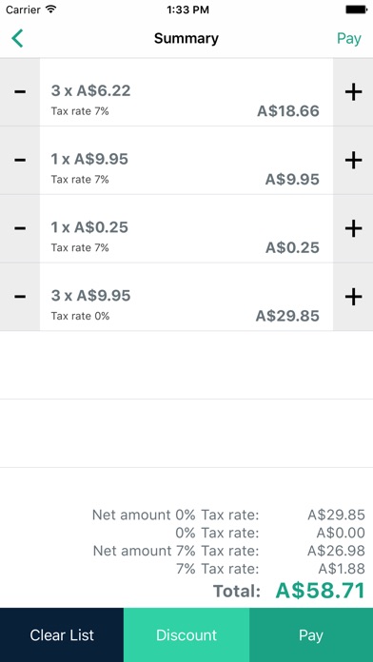Tap plus on first 1 x A$9.95 item
The image size is (373, 662).
[x=353, y=161]
